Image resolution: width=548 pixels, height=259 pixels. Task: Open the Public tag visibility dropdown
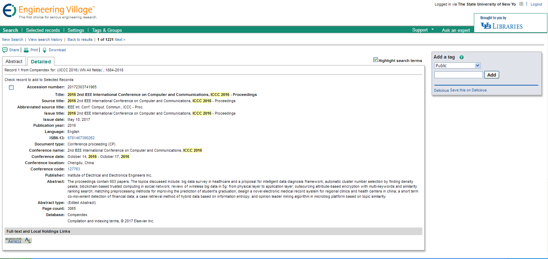click(457, 65)
